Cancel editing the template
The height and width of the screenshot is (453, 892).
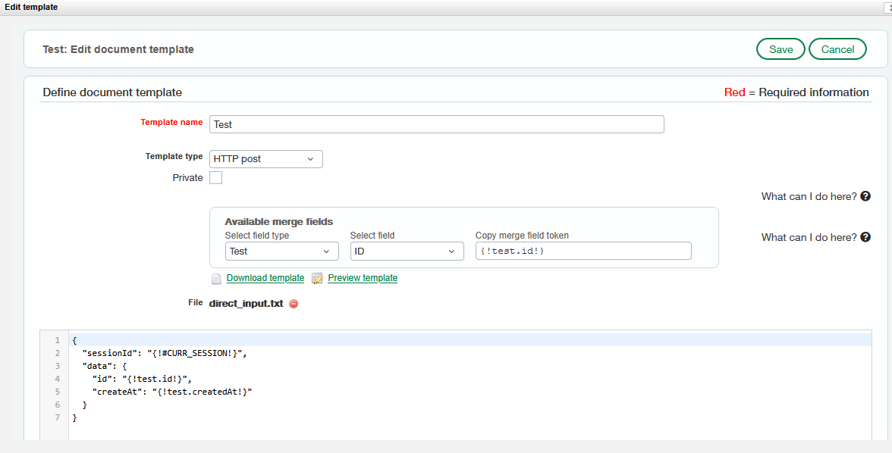coord(837,49)
